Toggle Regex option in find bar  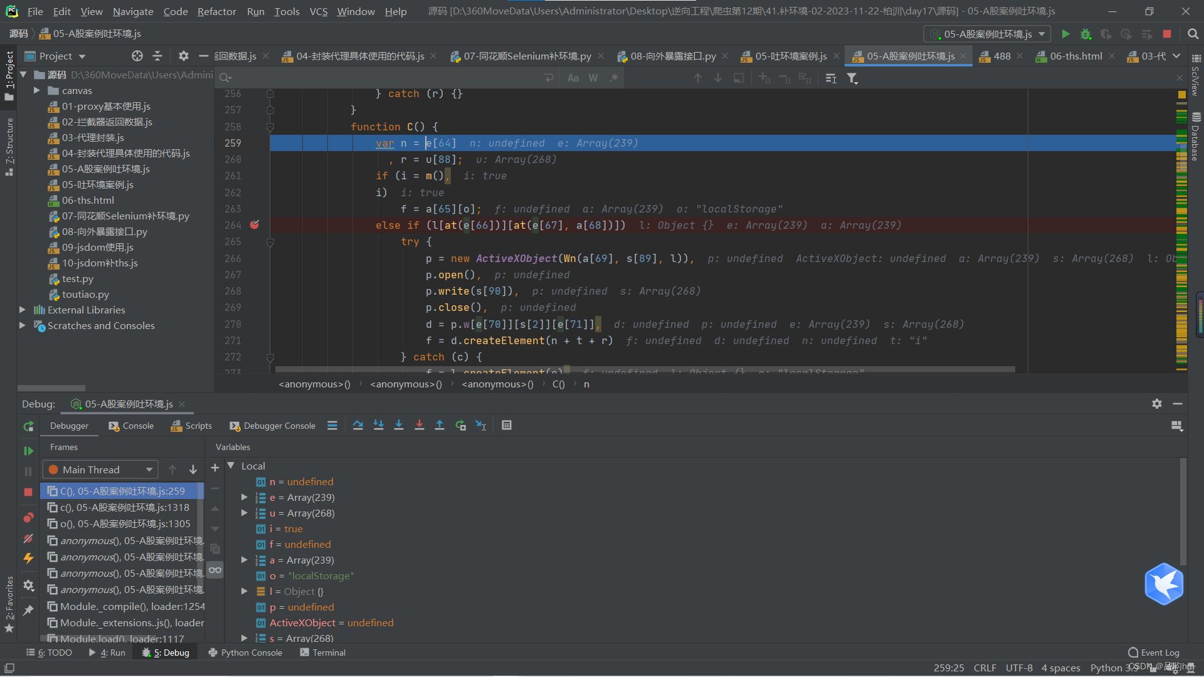coord(614,78)
